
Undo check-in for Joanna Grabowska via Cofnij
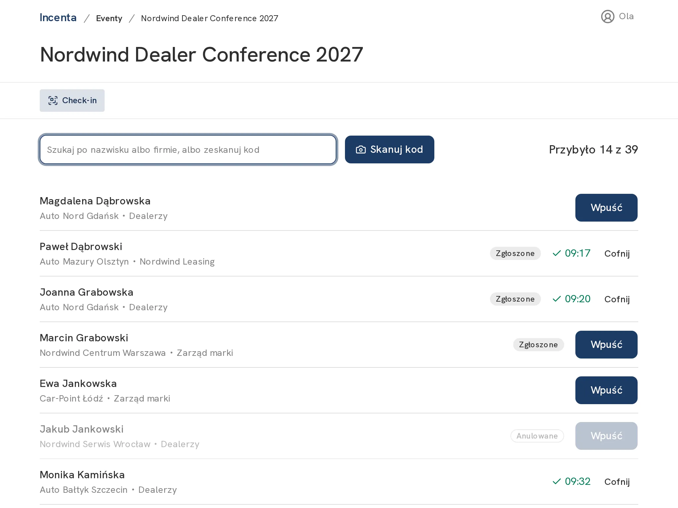point(617,299)
